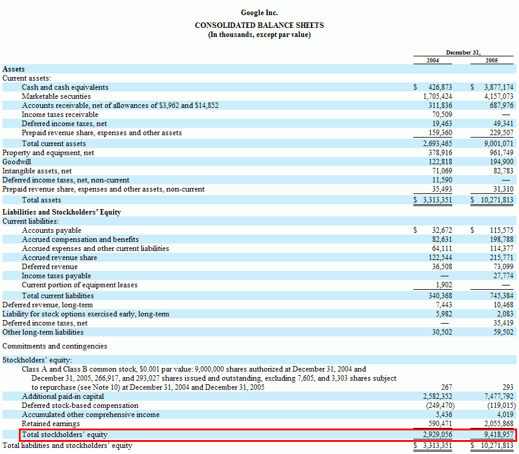Click the value '115,575'
Screen dimensions: 519x454
click(501, 230)
